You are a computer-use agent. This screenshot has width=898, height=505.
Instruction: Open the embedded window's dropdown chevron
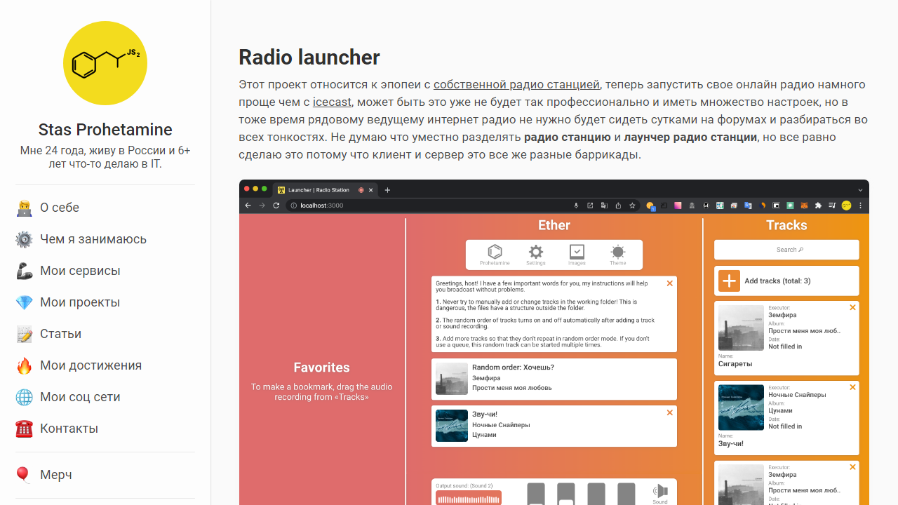[860, 189]
